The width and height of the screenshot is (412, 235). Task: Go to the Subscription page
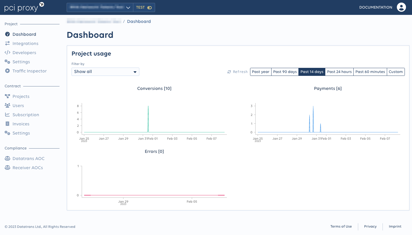pyautogui.click(x=26, y=115)
